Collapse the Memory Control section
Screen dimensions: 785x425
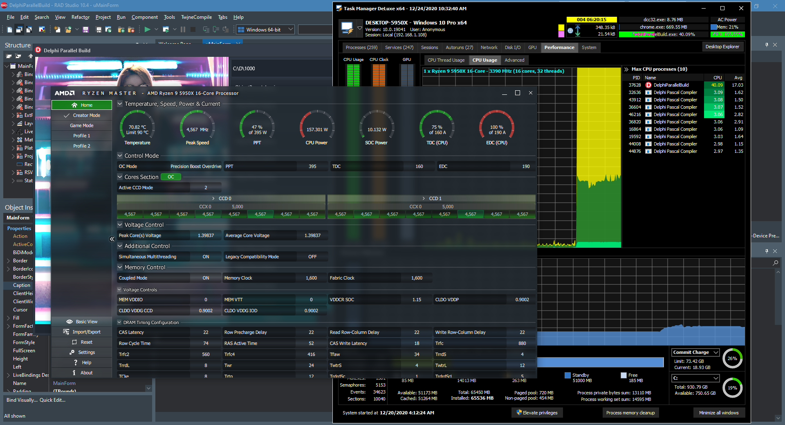(120, 267)
